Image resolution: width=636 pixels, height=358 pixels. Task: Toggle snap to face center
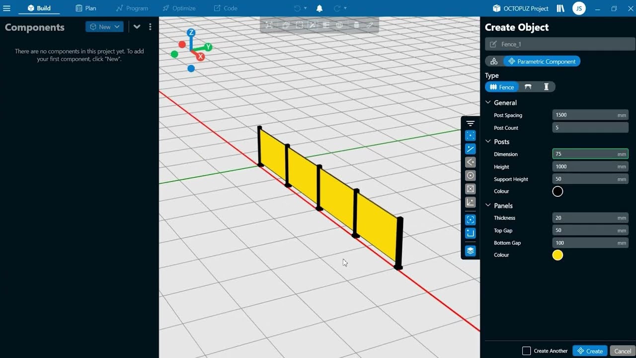(471, 189)
